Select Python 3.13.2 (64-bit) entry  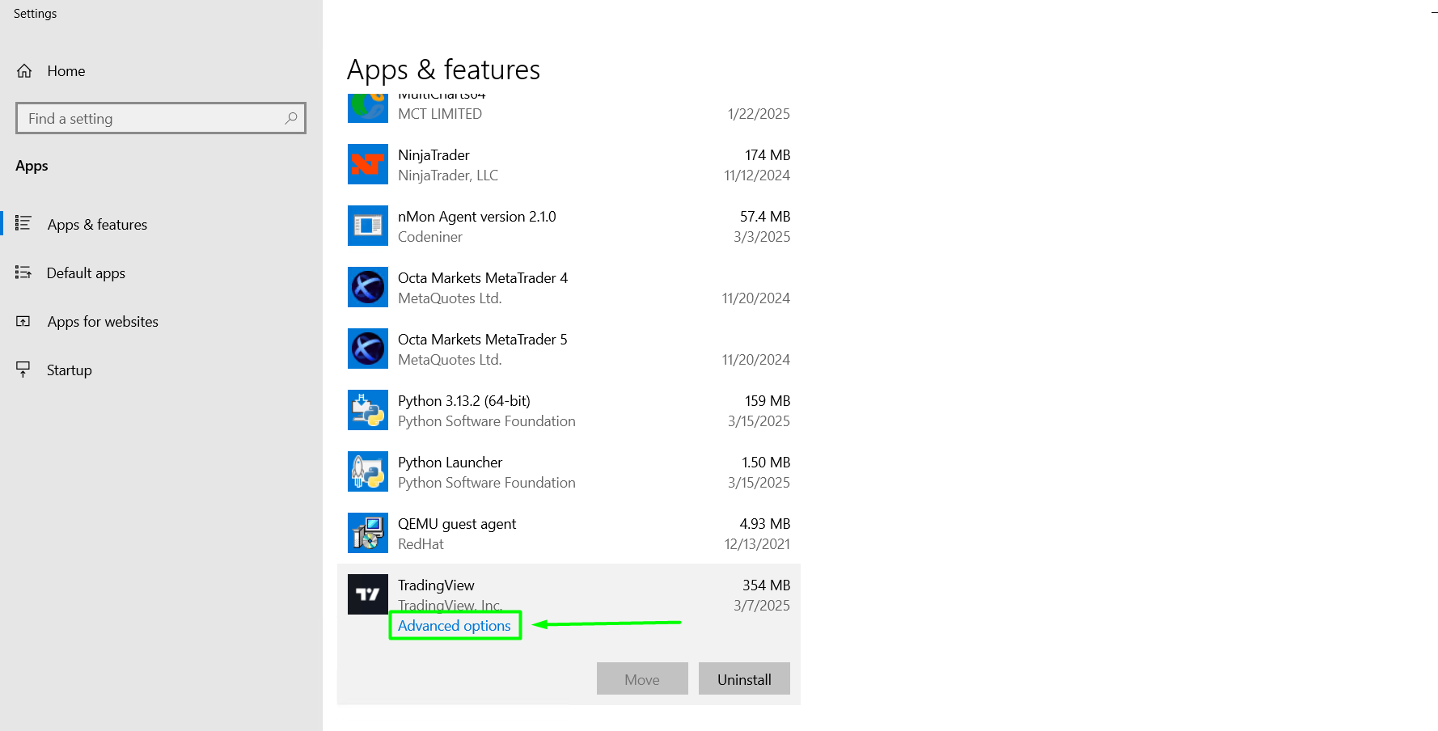coord(569,411)
